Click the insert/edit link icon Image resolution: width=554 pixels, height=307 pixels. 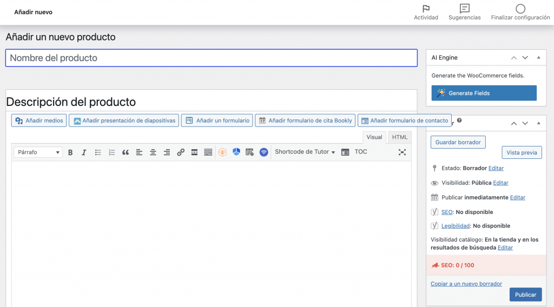click(181, 152)
